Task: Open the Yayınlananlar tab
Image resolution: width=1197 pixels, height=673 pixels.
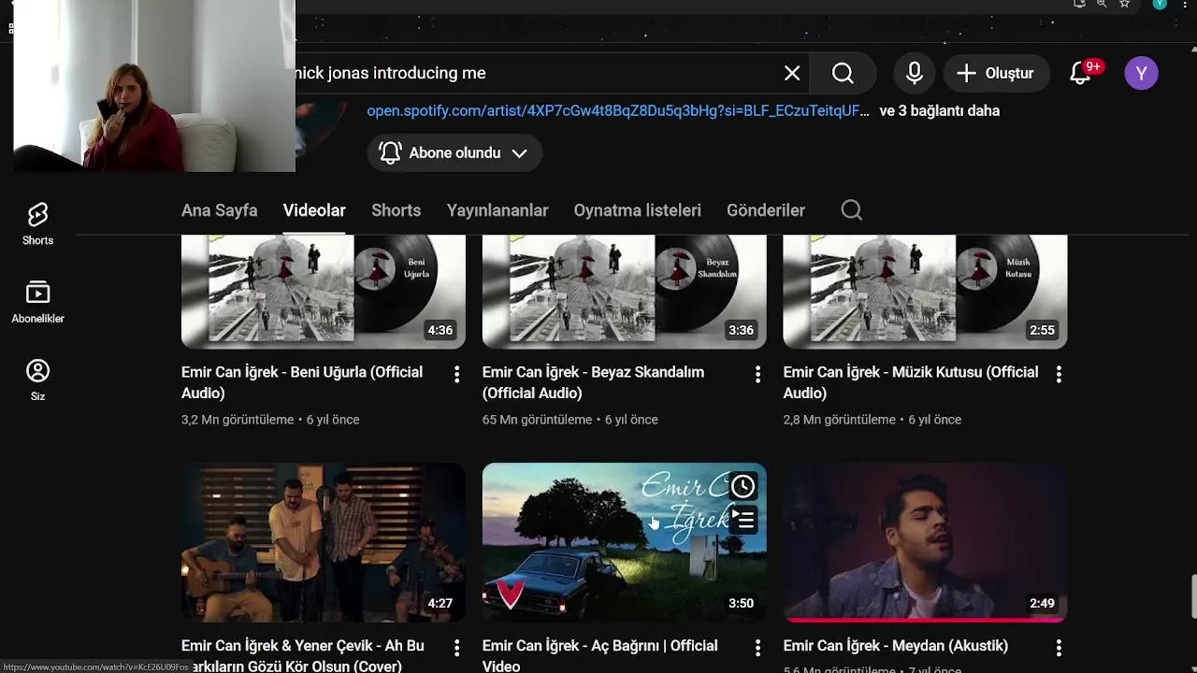Action: pyautogui.click(x=498, y=210)
